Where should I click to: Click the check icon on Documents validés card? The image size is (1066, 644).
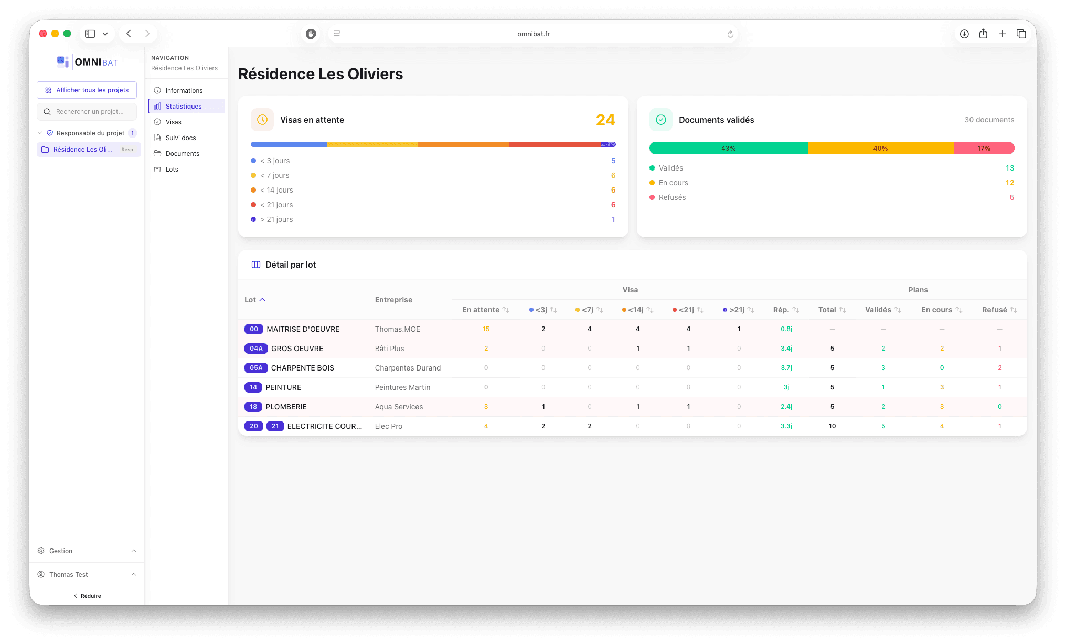(661, 120)
